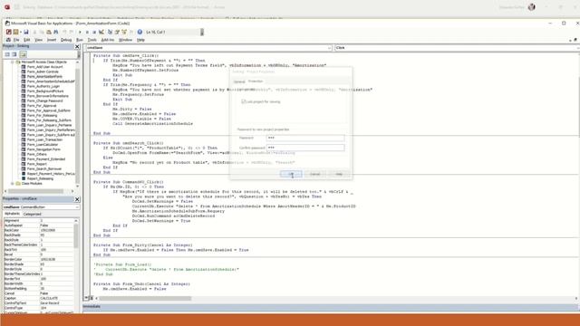Select Report_Releasing in project tree

[40, 178]
